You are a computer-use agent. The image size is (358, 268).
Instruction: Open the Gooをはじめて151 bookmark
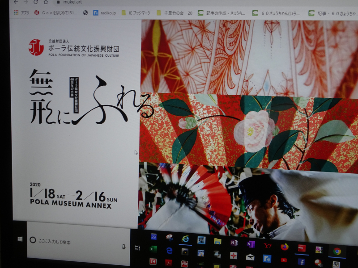point(55,13)
